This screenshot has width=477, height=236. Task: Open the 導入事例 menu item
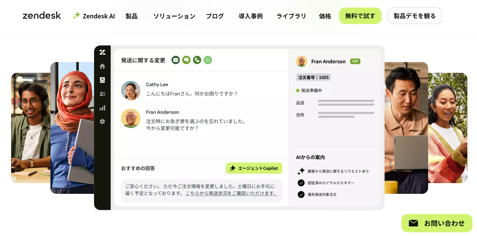coord(250,16)
